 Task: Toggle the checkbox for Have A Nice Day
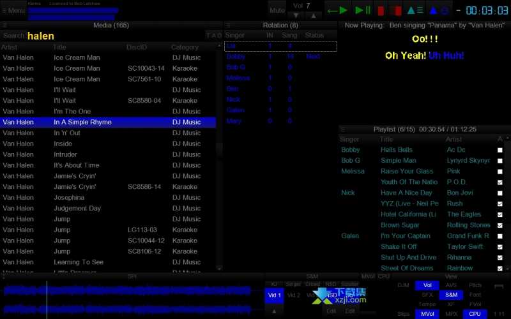pos(500,193)
